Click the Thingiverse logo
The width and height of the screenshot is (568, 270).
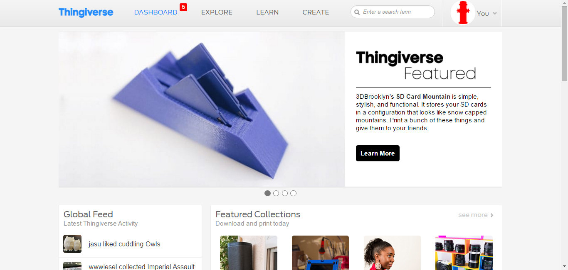(86, 12)
